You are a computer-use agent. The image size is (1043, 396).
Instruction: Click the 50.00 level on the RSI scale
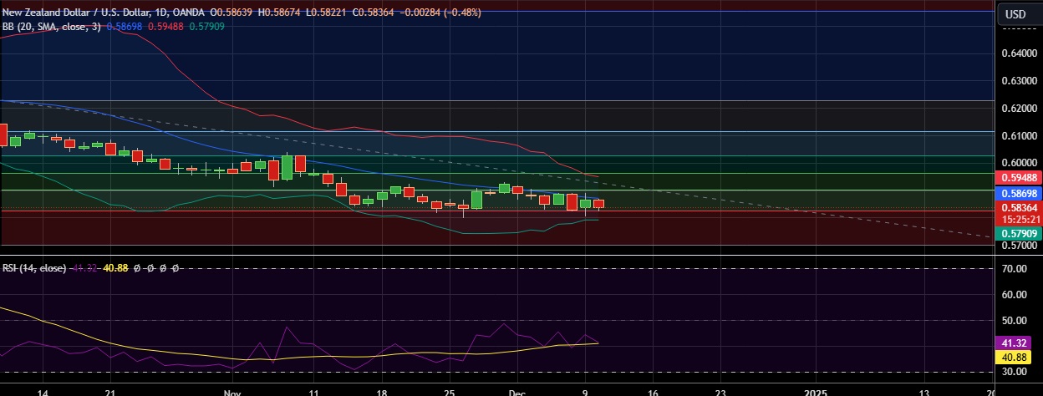1014,321
